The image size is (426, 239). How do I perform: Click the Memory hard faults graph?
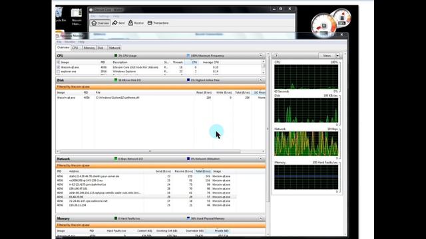pyautogui.click(x=306, y=177)
